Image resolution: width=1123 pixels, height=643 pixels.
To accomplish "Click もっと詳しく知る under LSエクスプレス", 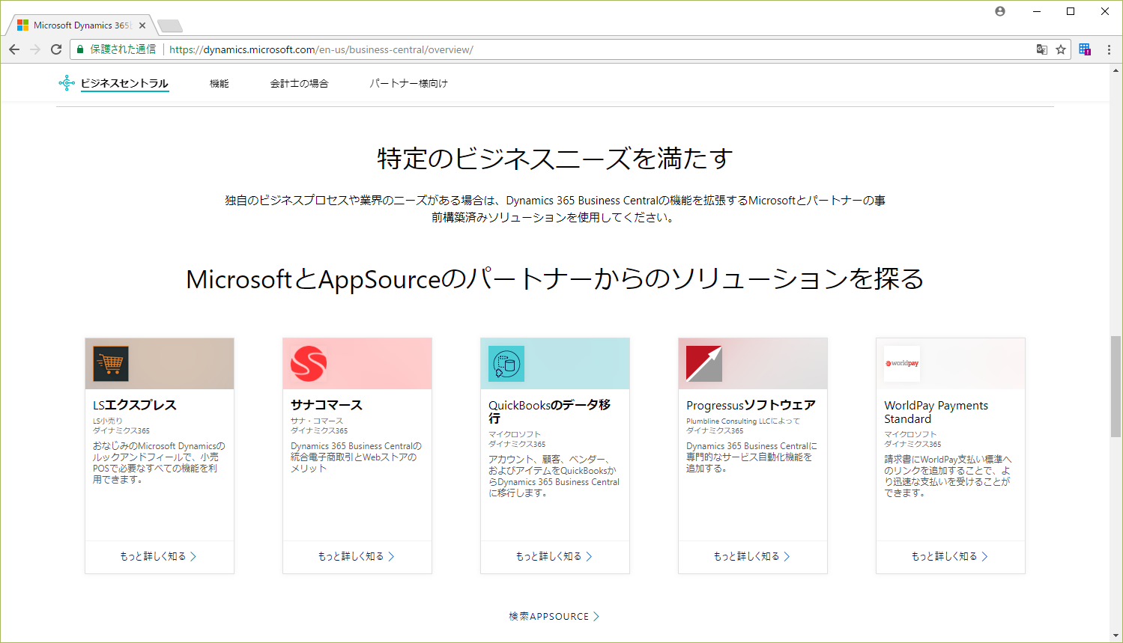I will tap(158, 556).
